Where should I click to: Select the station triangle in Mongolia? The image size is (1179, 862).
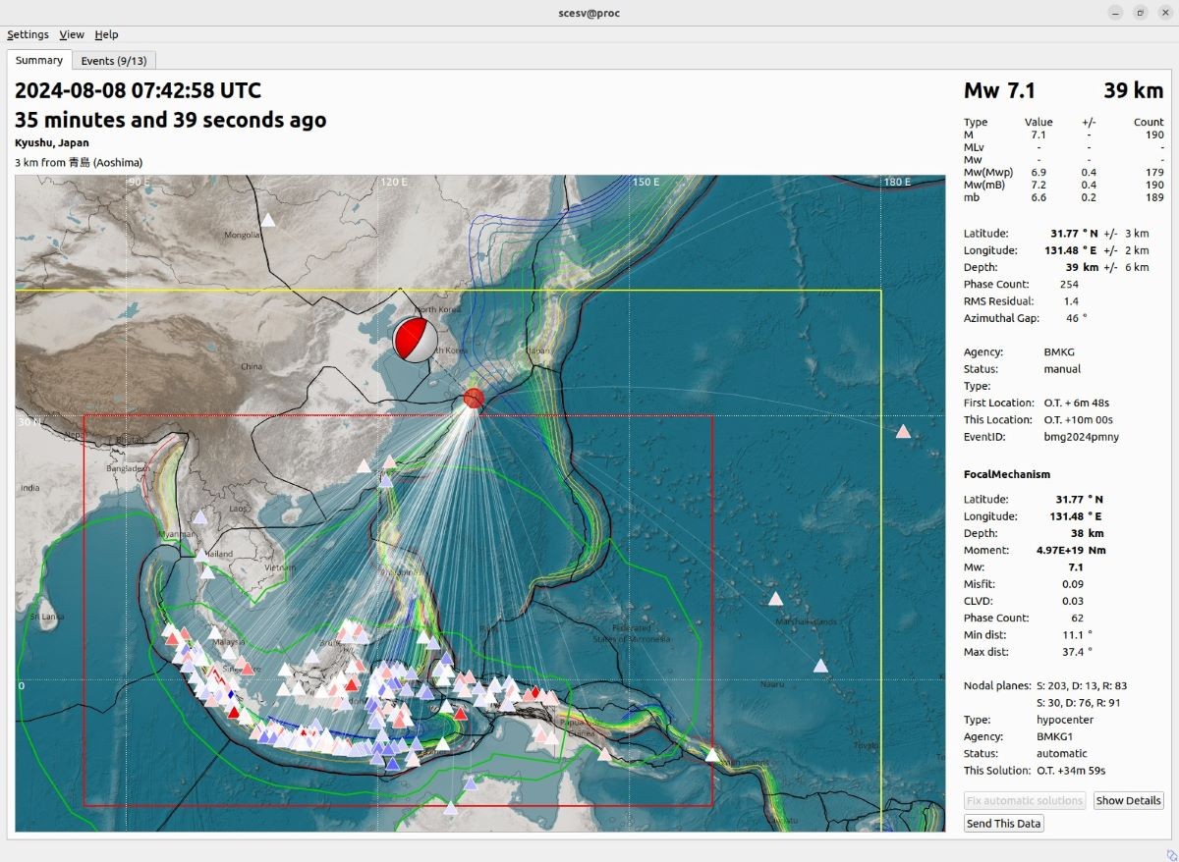point(267,221)
